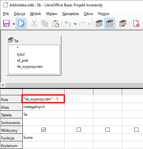Check the Widoczny checkbox in third column
143x149 pixels.
tap(107, 130)
